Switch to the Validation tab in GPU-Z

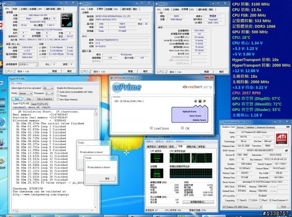(250, 127)
